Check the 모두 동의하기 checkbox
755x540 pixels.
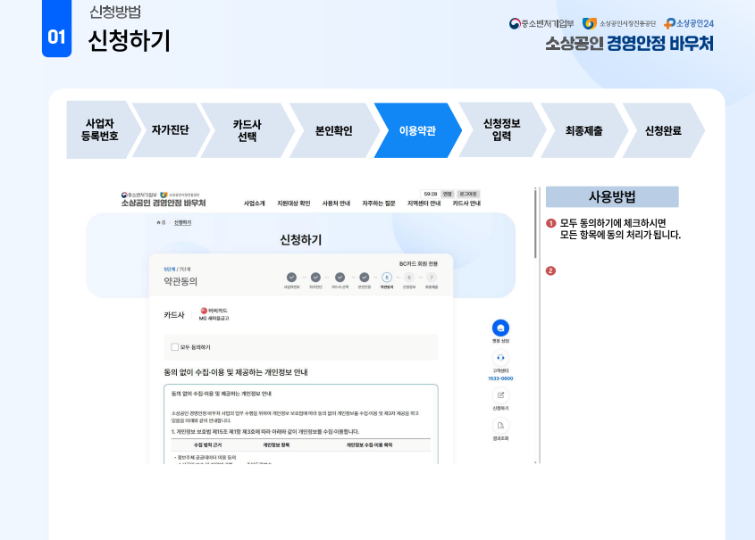[175, 346]
